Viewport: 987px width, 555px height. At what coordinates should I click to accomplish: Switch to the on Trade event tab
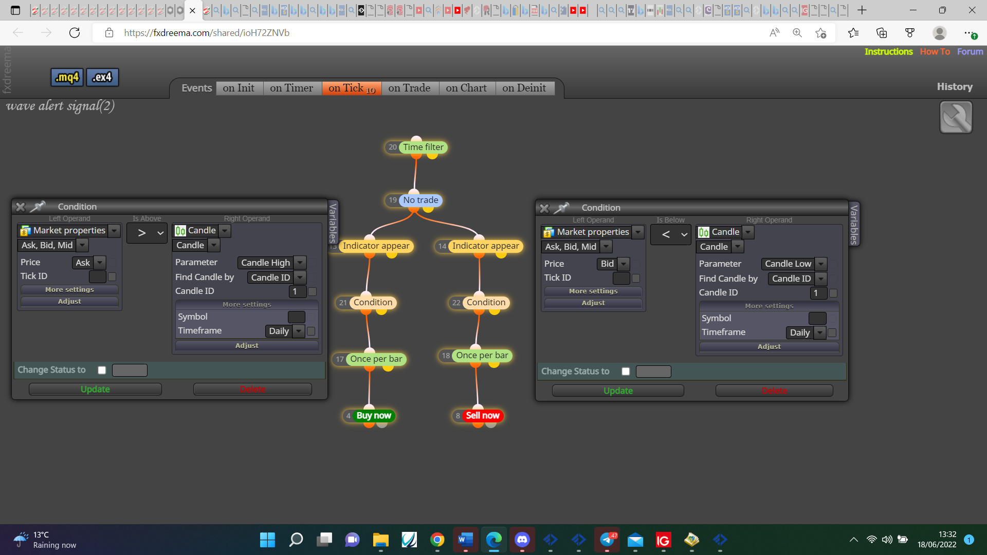coord(410,88)
